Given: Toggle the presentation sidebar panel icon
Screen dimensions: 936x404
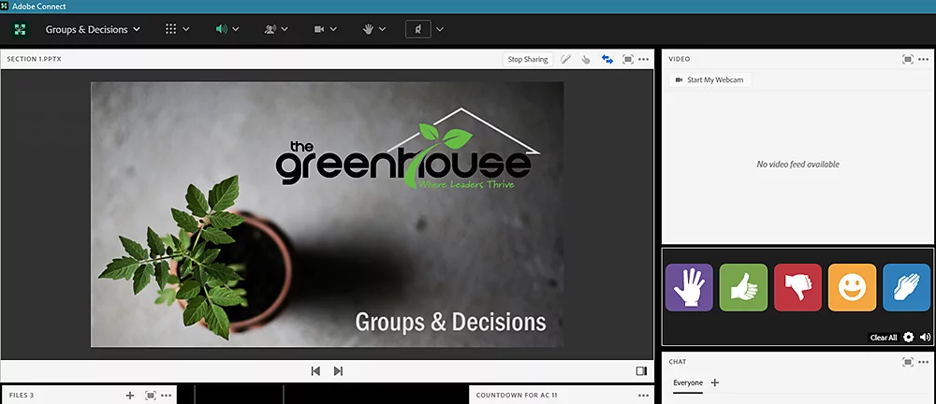Looking at the screenshot, I should click(x=642, y=371).
